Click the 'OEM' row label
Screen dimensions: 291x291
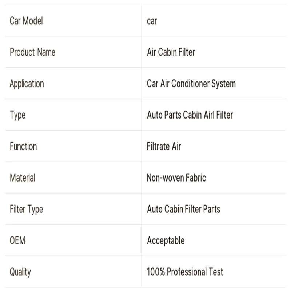(17, 240)
